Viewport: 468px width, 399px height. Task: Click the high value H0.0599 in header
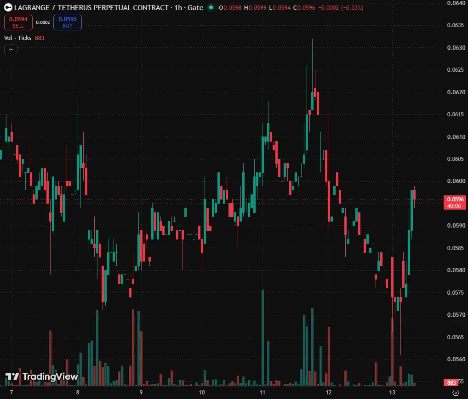[x=255, y=8]
